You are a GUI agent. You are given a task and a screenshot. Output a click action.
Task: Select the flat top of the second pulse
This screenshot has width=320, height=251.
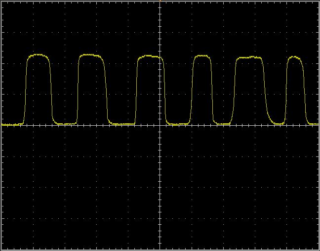click(x=91, y=55)
